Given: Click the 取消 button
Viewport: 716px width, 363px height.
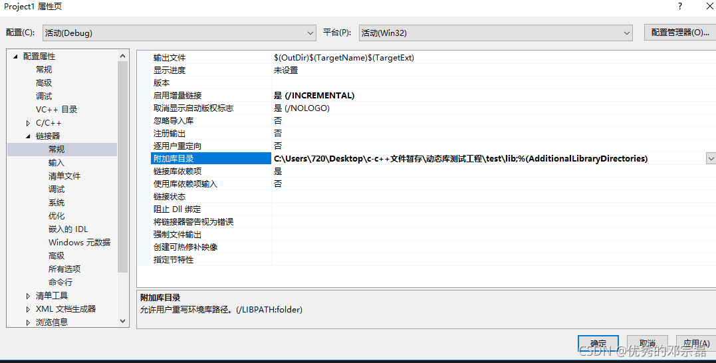Looking at the screenshot, I should tap(648, 343).
